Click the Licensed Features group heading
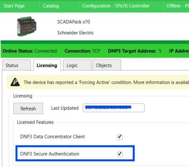The image size is (189, 167). 35,122
